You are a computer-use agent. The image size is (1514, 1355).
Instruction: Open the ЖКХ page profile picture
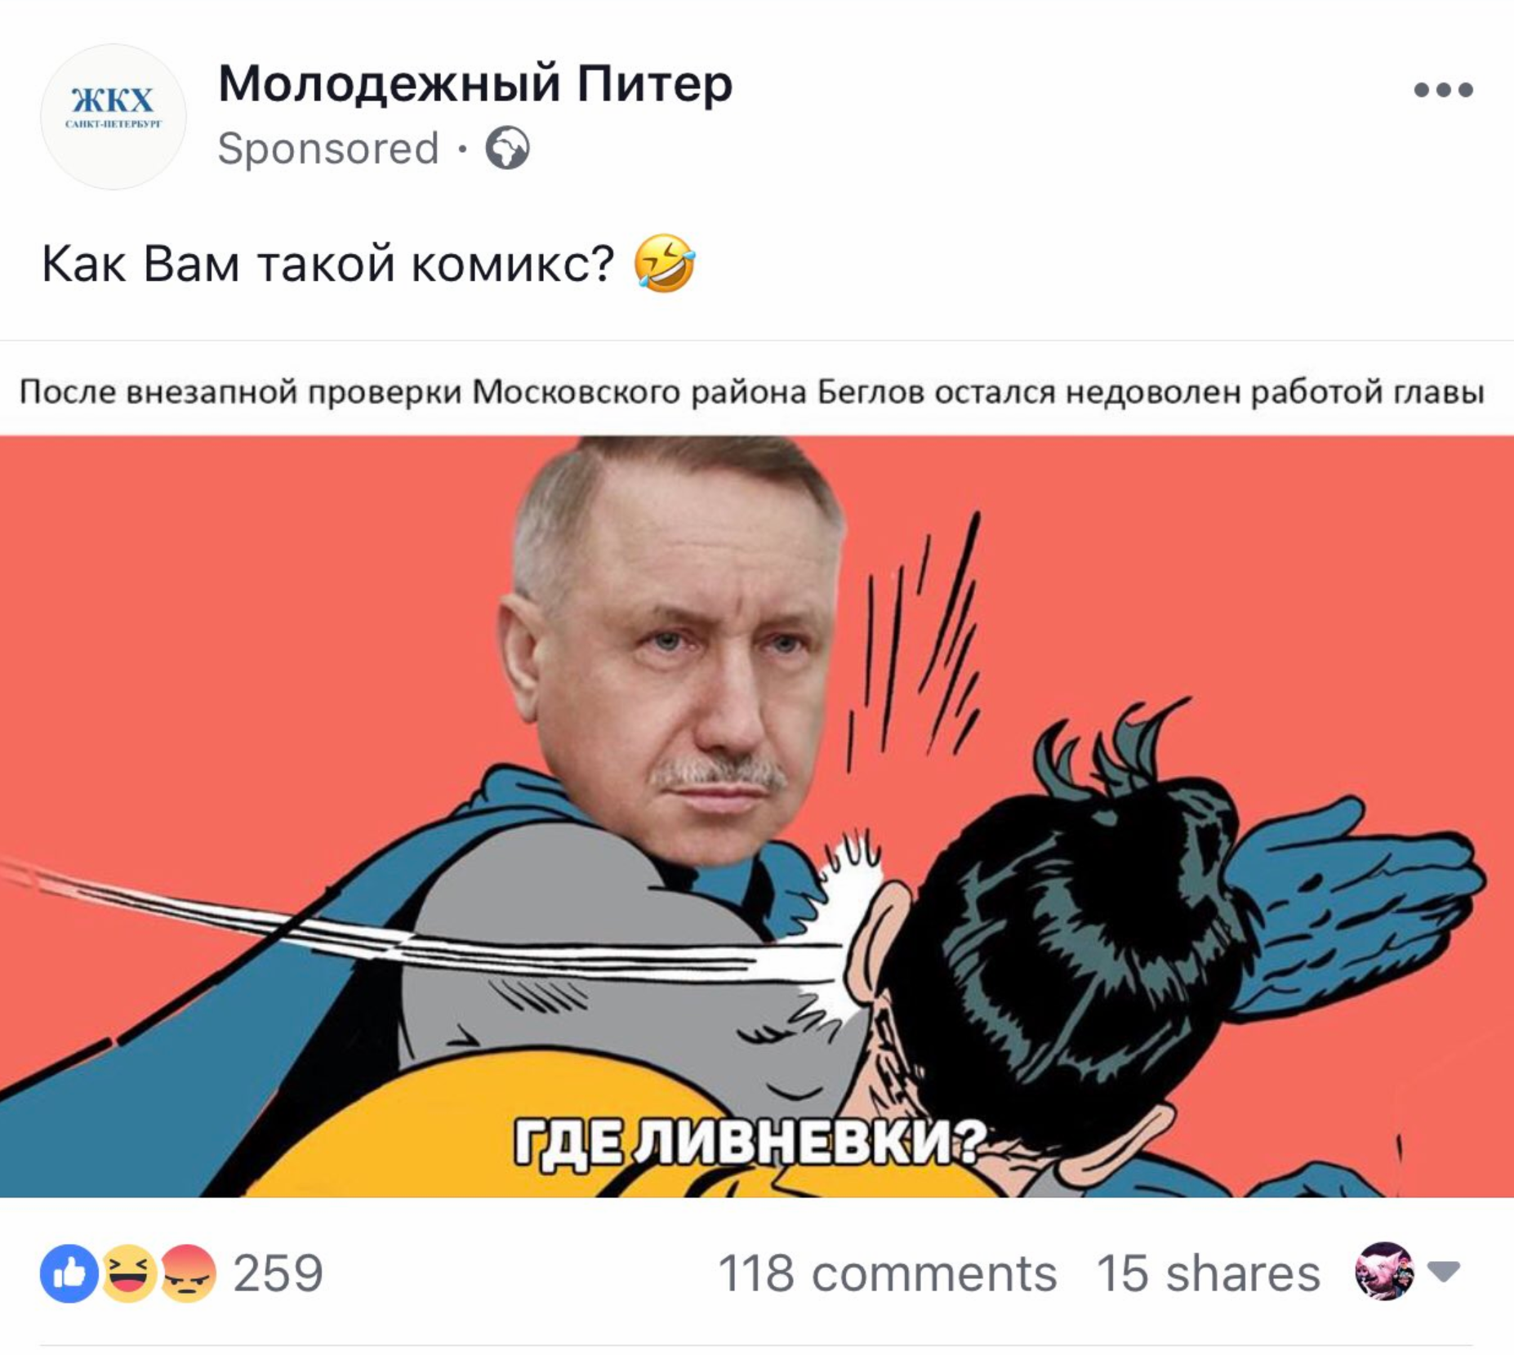[x=114, y=118]
